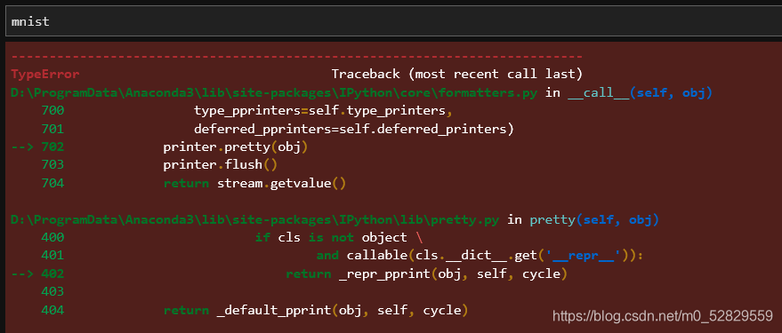Screen dimensions: 782x333
Task: Click arrow-marked line 402 "return _repr_pprint(obj, self, cycle)"
Action: pos(426,274)
